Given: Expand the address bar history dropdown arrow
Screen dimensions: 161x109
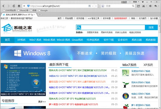Looking at the screenshot, I should pos(93,6).
